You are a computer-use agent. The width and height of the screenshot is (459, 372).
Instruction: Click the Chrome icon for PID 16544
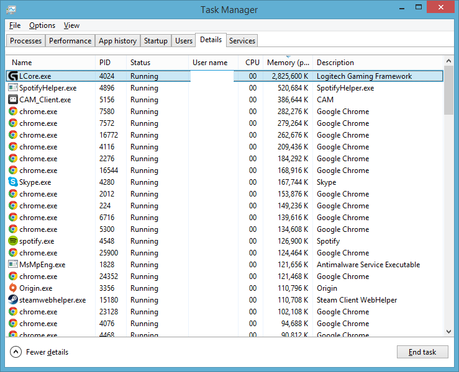pyautogui.click(x=13, y=170)
